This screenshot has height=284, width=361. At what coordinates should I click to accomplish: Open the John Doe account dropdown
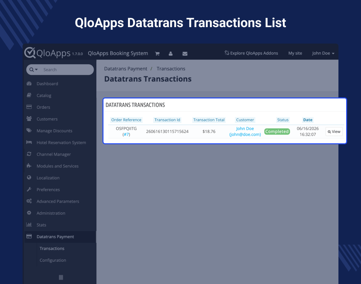coord(323,53)
